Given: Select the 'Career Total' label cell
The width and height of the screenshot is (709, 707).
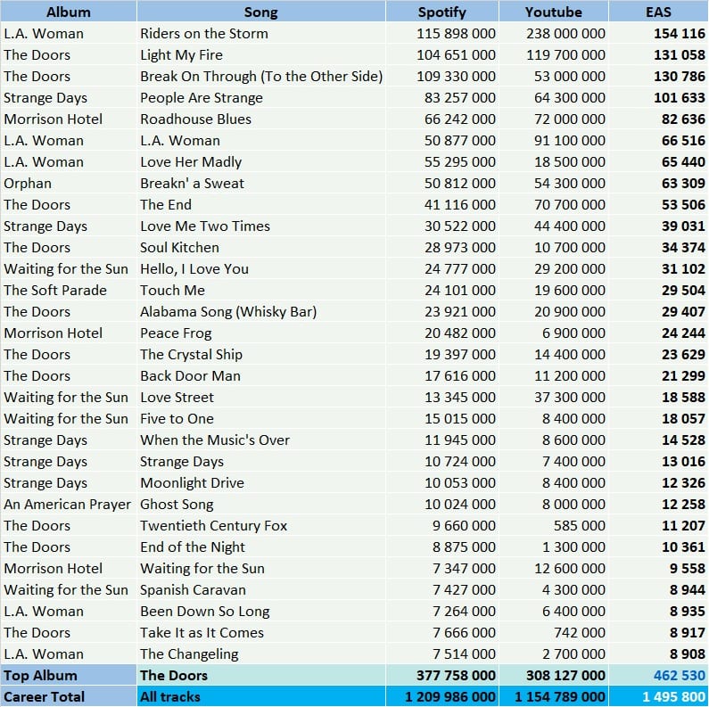Looking at the screenshot, I should (x=69, y=696).
